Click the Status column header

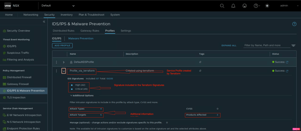(276, 54)
